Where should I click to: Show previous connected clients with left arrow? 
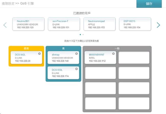click(5, 25)
